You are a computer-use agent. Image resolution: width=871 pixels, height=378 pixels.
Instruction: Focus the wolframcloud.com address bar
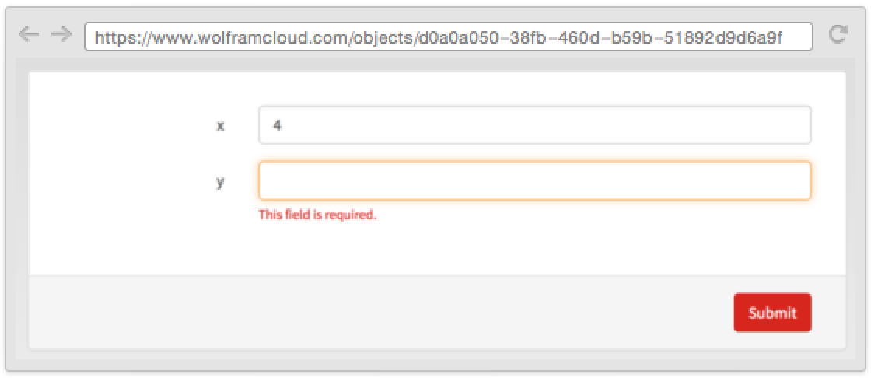click(448, 37)
